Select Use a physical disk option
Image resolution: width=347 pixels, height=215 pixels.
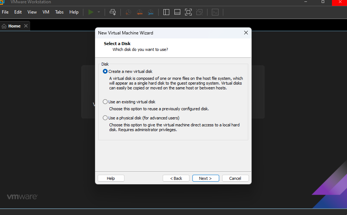click(141, 118)
